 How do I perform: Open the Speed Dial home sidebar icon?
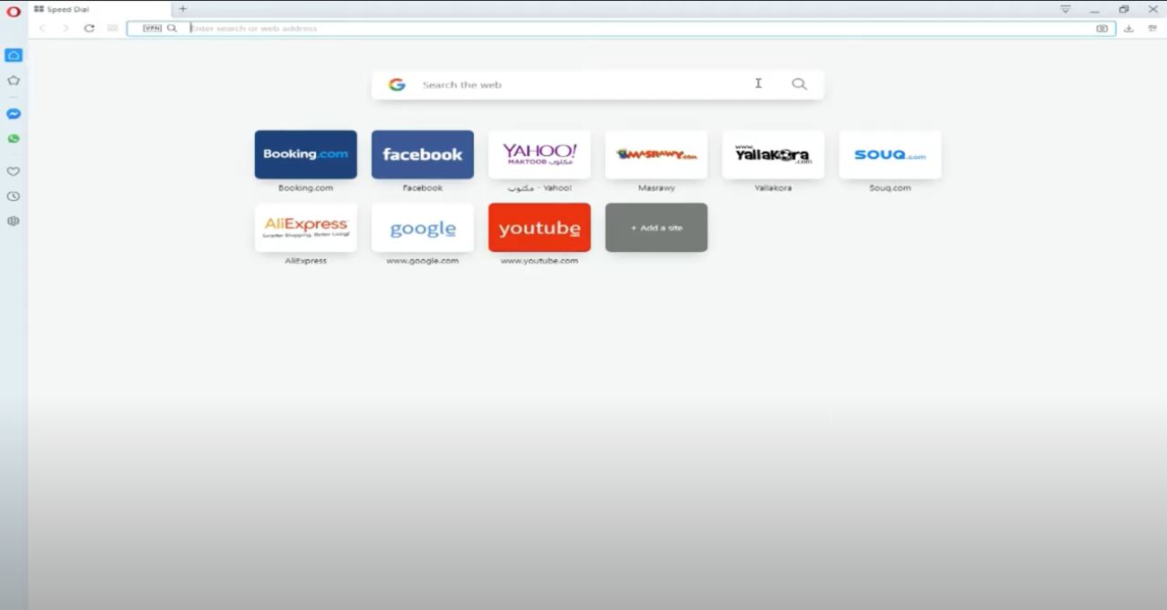point(13,56)
